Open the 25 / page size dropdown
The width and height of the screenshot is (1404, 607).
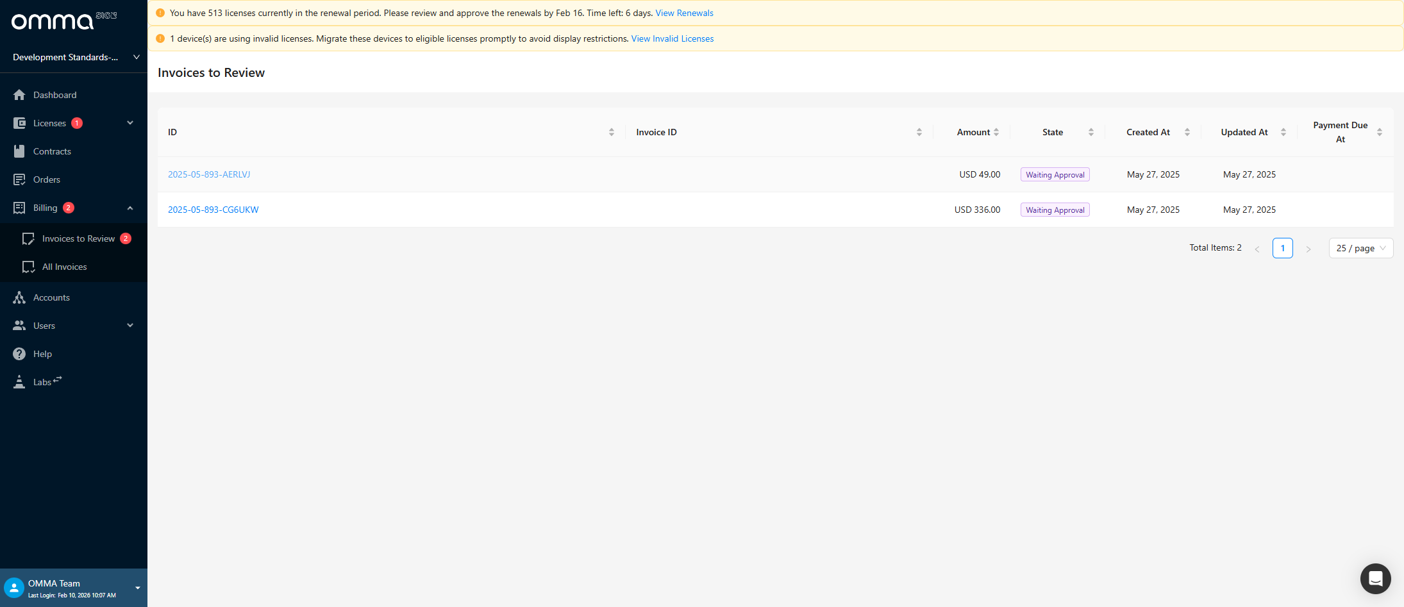[1360, 248]
